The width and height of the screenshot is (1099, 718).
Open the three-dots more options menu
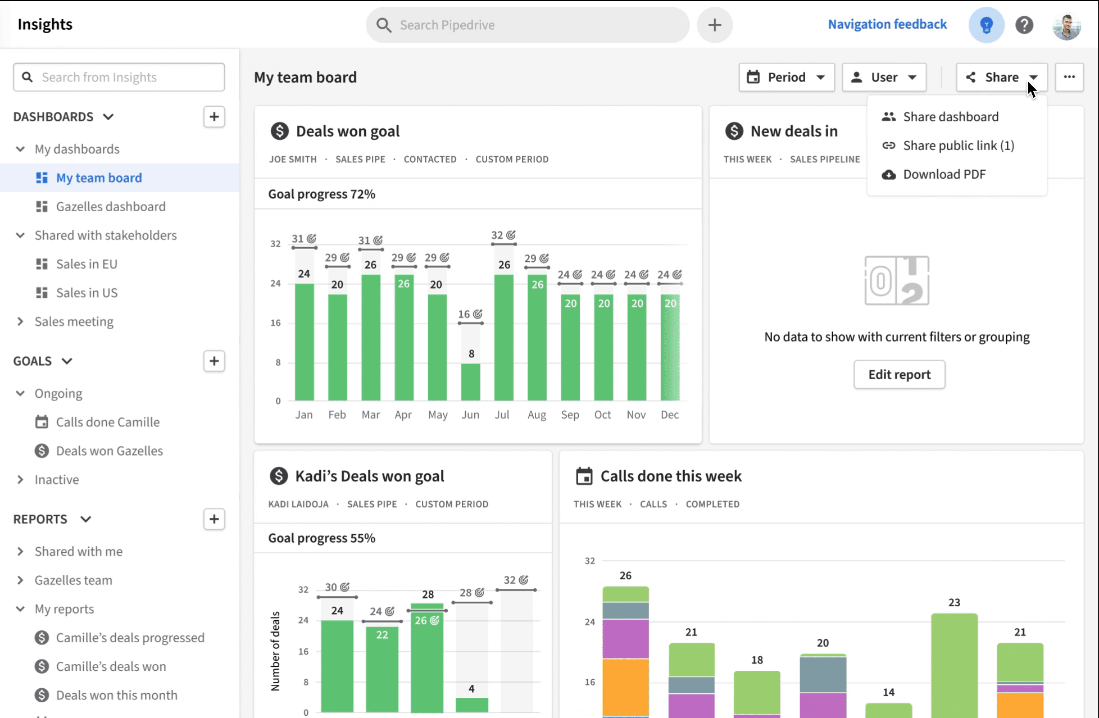(1069, 77)
